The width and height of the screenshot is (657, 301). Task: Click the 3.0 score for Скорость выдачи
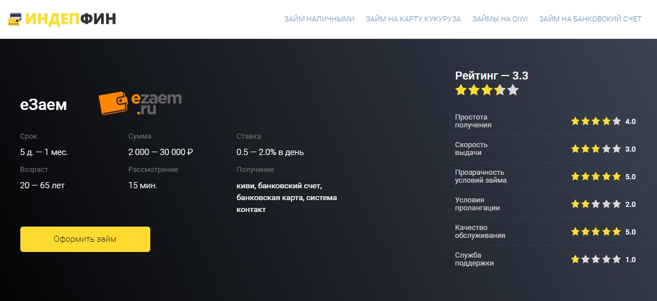630,149
